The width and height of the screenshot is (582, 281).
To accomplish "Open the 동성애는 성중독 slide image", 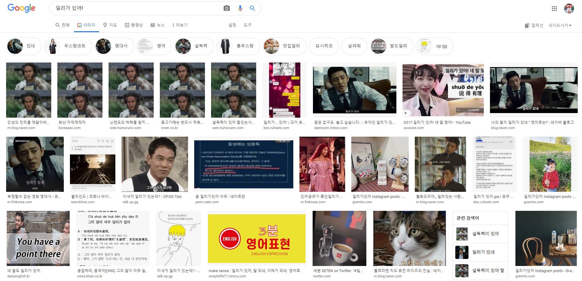I will (x=244, y=164).
